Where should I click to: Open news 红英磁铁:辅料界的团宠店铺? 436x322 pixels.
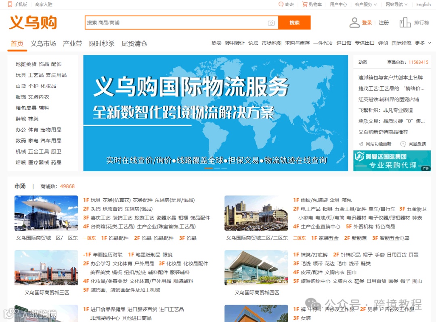pyautogui.click(x=389, y=100)
